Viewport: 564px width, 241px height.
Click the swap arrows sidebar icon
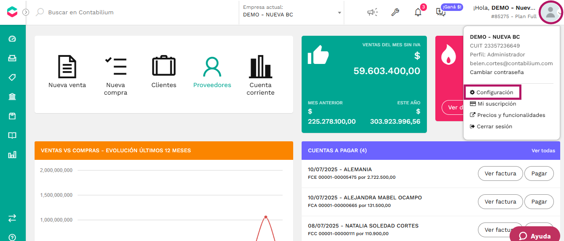12,218
